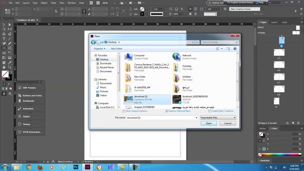
Task: Click the Open button
Action: (x=209, y=123)
